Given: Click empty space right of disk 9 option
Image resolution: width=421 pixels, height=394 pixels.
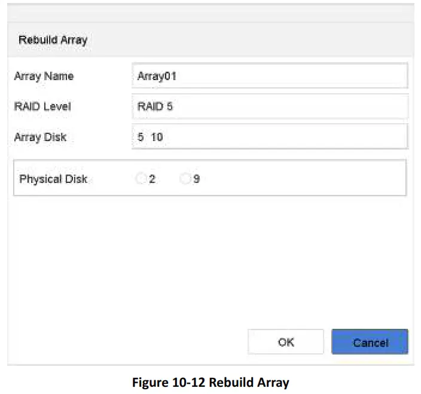Looking at the screenshot, I should coord(299,178).
